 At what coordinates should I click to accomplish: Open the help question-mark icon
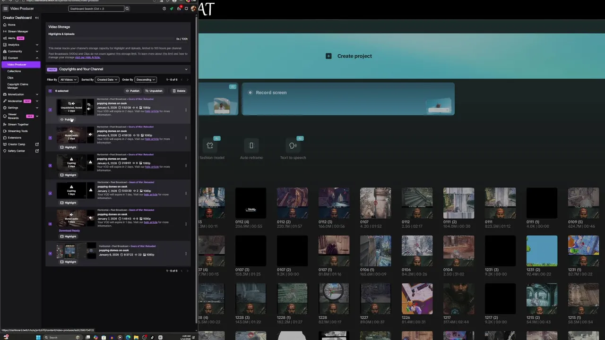tap(164, 8)
